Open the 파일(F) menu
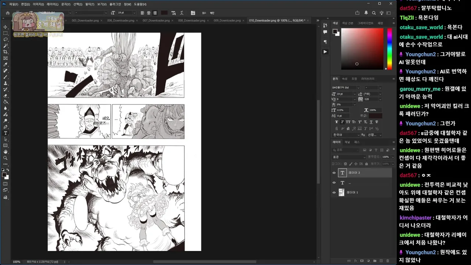 (x=14, y=4)
